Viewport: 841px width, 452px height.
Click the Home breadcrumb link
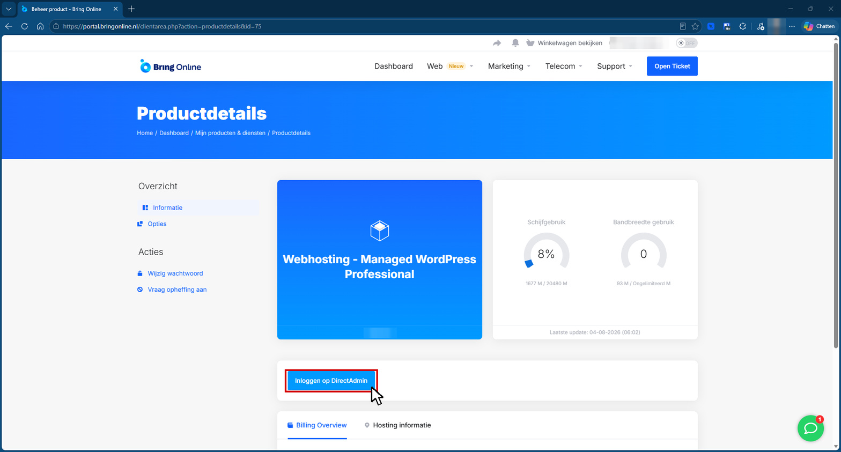coord(145,133)
